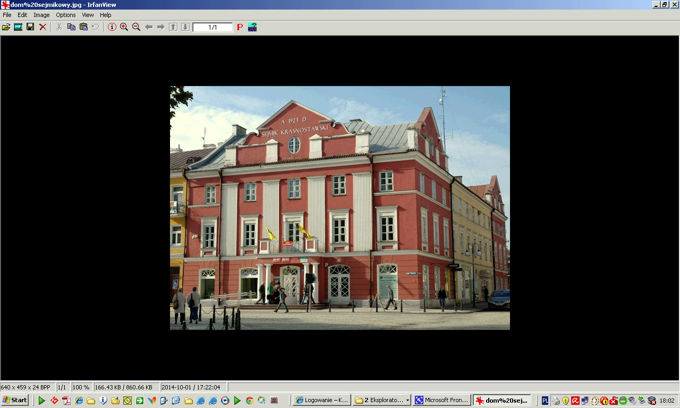Click the Open file folder icon
Image resolution: width=680 pixels, height=408 pixels.
click(x=6, y=27)
